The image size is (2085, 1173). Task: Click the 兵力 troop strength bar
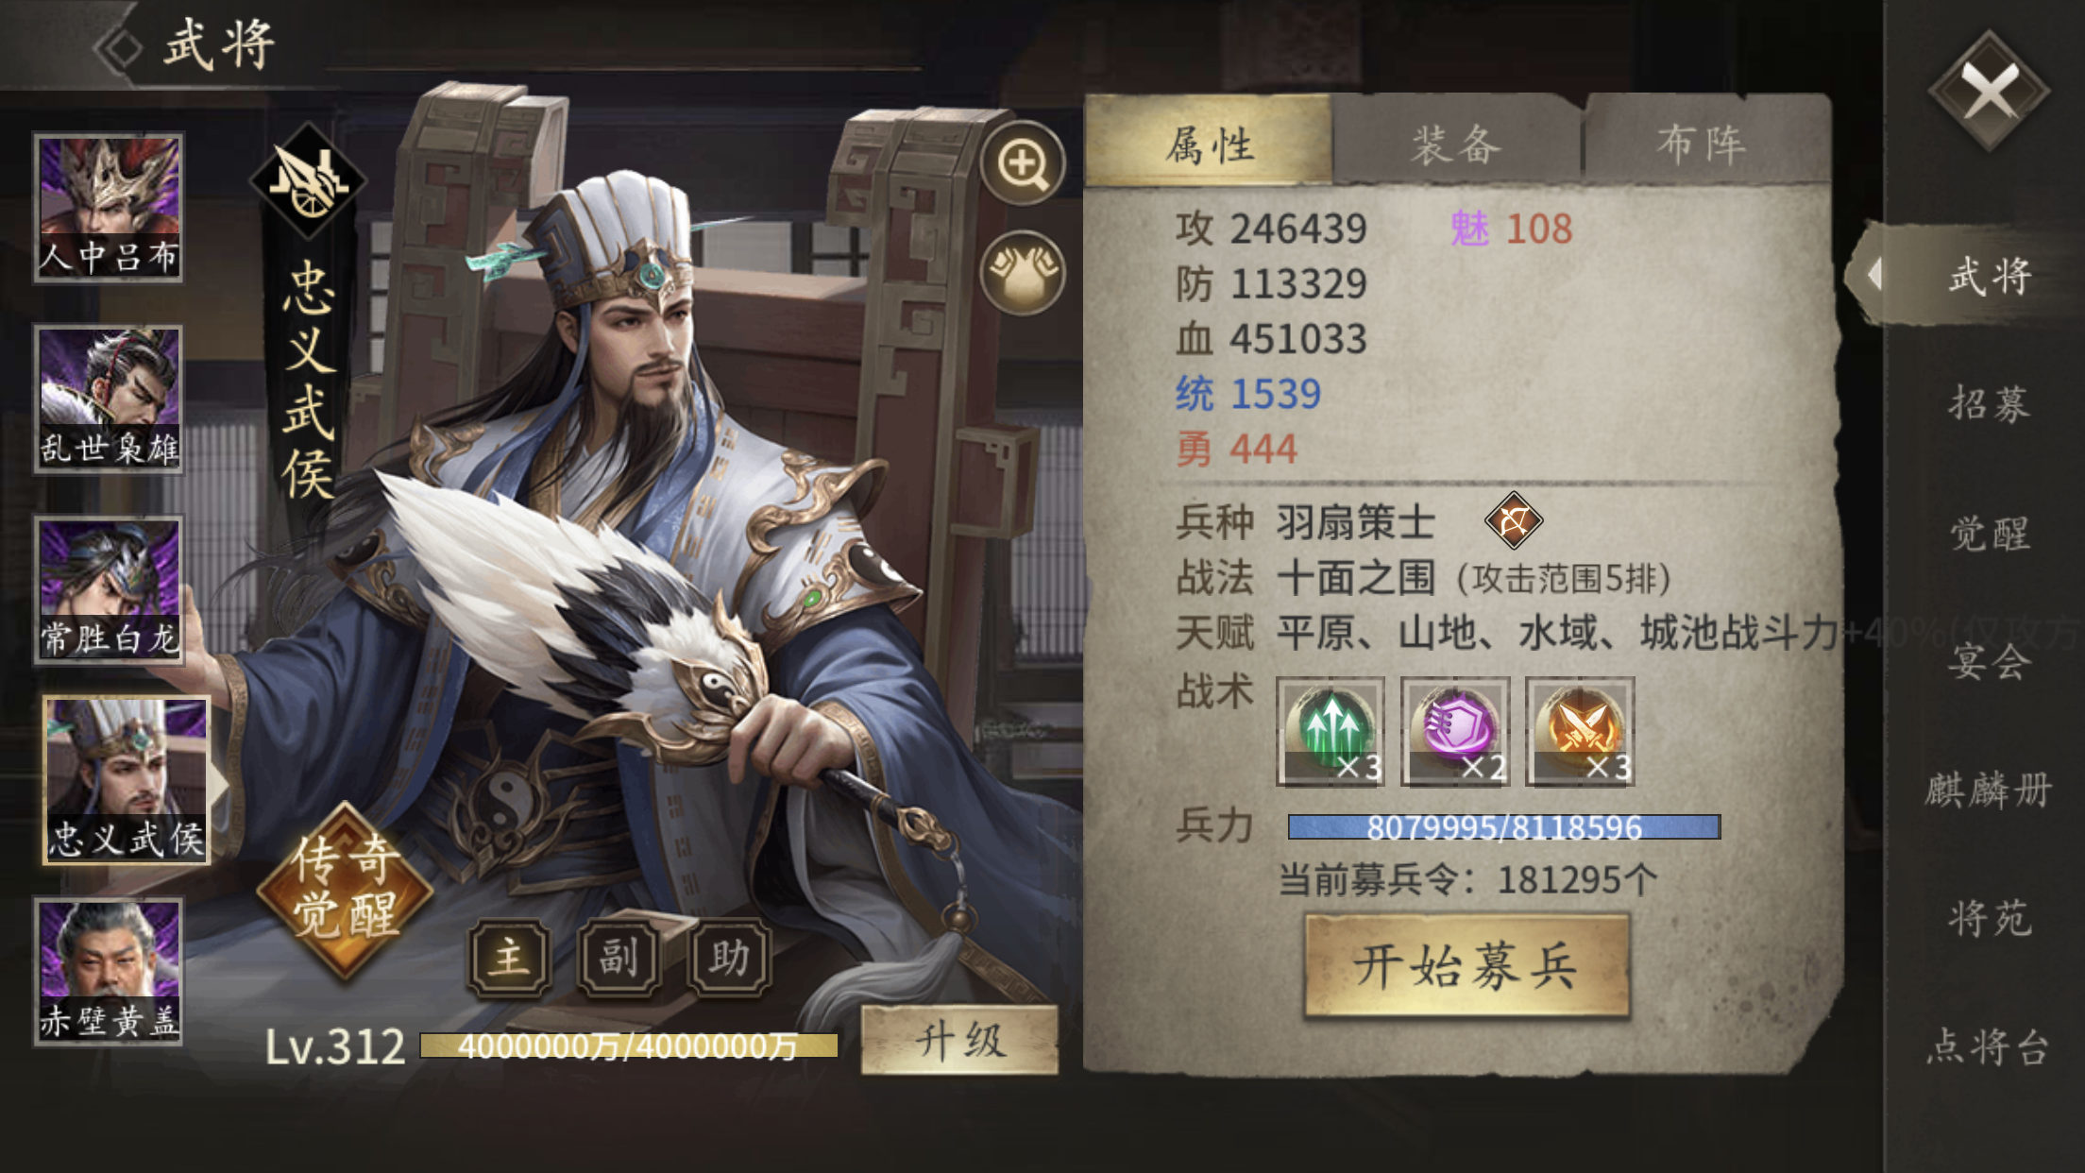click(x=1504, y=827)
